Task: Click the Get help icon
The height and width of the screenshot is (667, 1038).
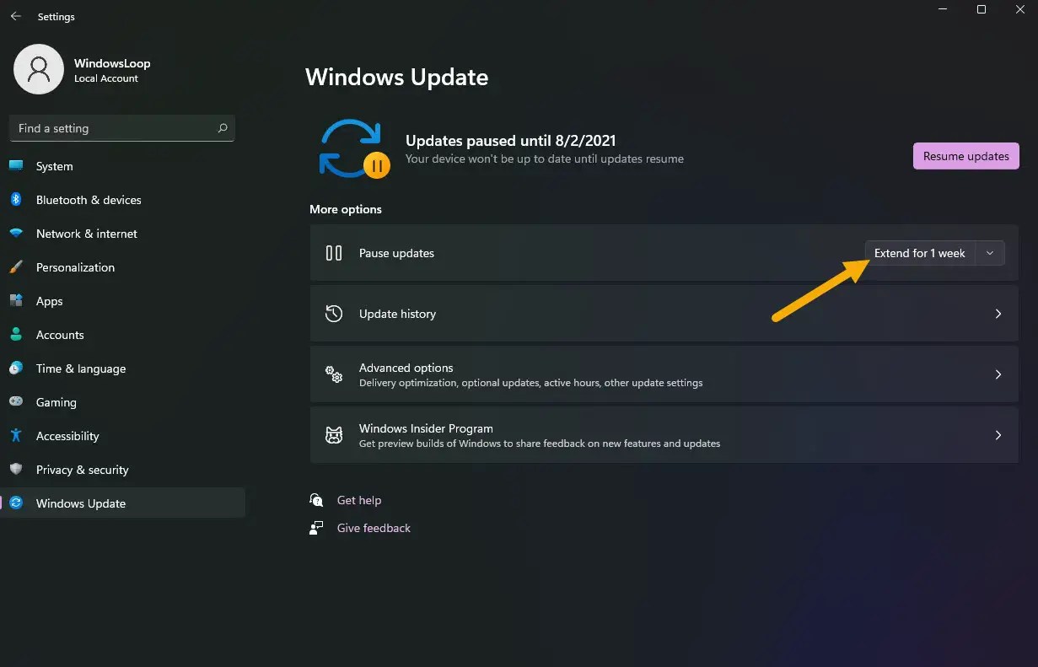Action: [x=316, y=500]
